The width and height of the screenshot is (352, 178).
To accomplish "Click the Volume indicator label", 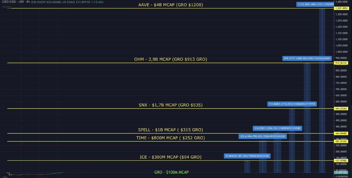I will [6, 6].
